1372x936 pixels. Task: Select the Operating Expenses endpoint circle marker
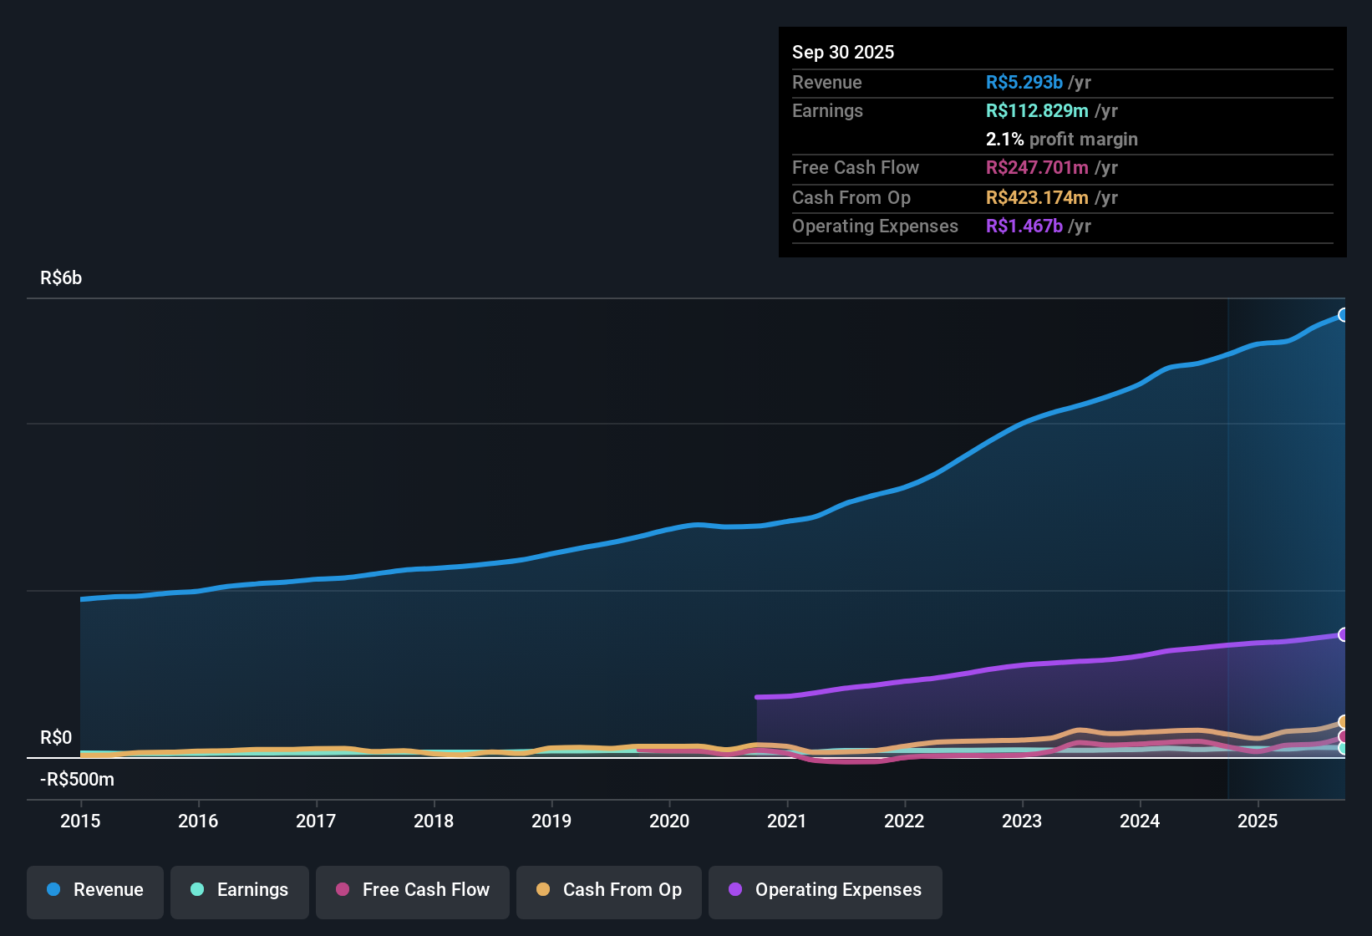coord(1344,633)
